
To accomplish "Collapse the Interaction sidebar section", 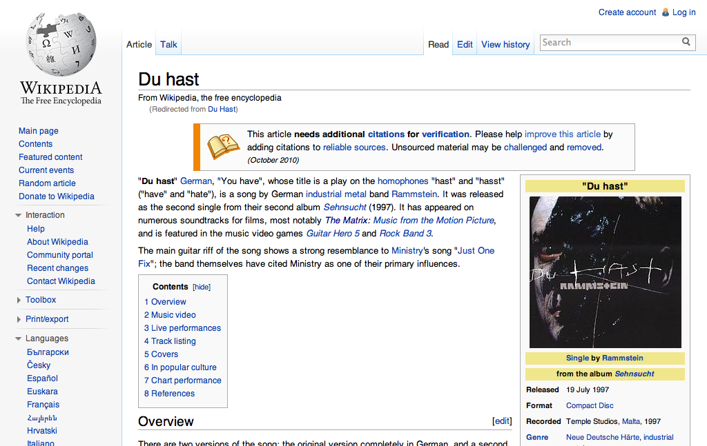I will 18,215.
